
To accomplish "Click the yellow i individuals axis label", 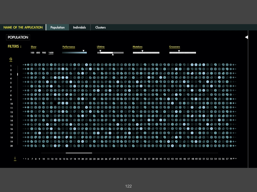I will point(15,158).
